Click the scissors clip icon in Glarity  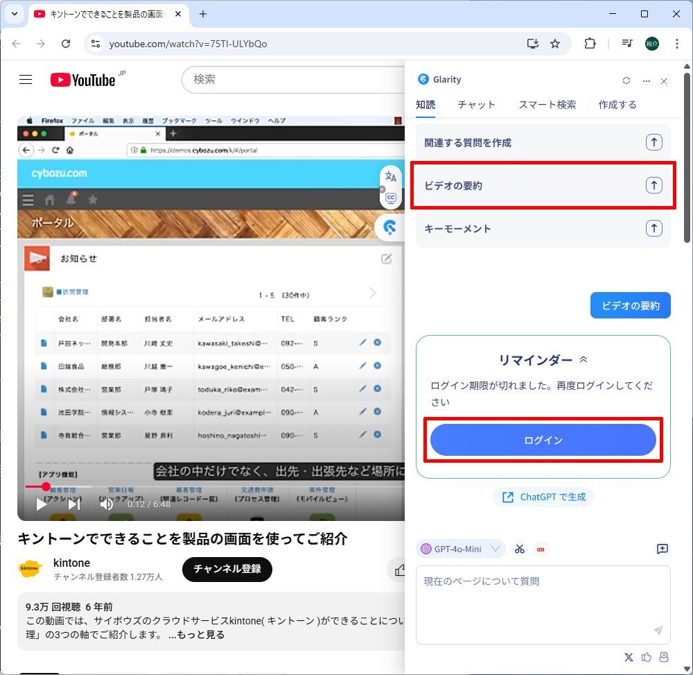point(519,549)
